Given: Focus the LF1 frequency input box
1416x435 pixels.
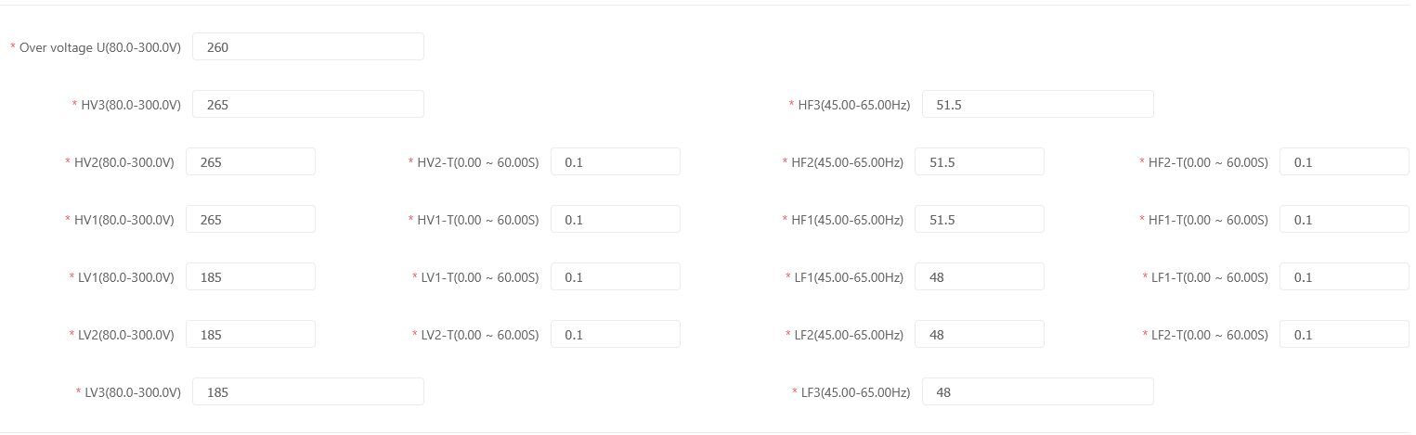Looking at the screenshot, I should (979, 277).
